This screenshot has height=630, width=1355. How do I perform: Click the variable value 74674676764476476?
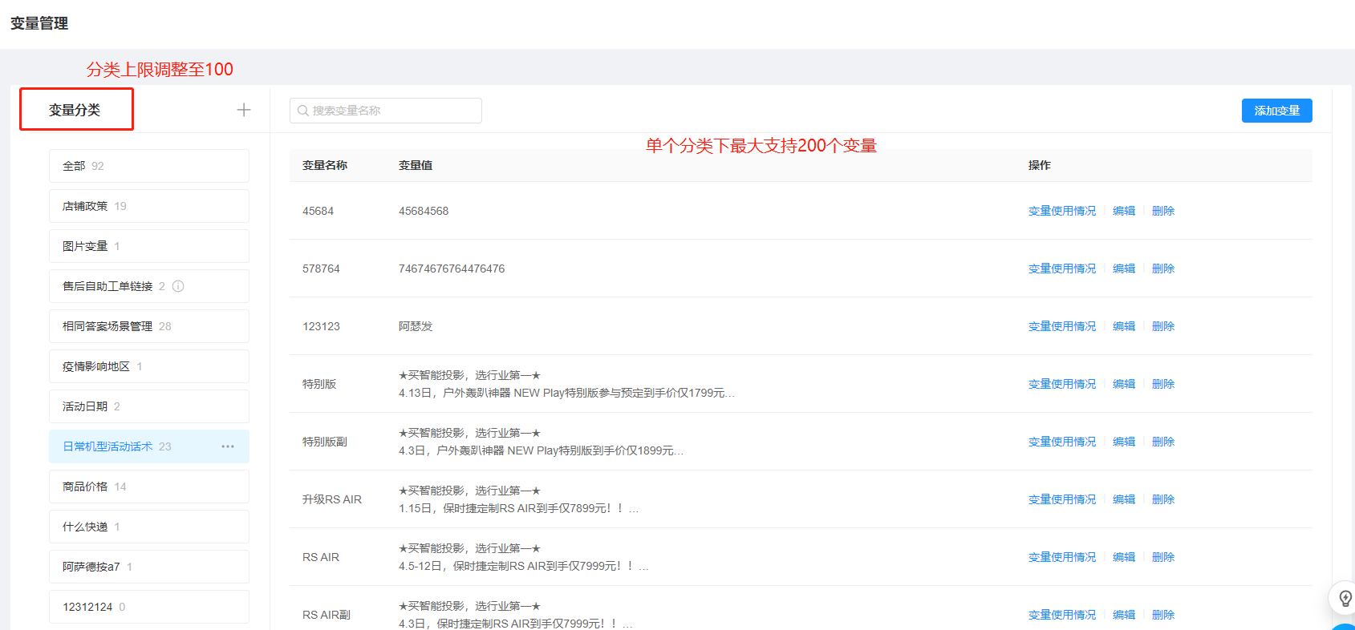pyautogui.click(x=452, y=269)
